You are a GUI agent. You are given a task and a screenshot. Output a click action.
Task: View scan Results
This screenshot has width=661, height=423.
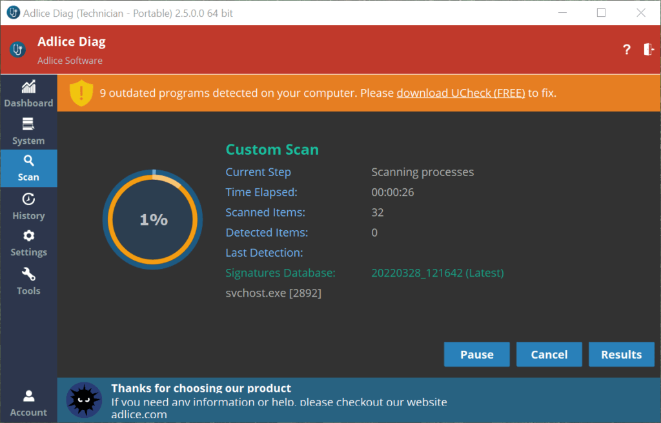[621, 355]
